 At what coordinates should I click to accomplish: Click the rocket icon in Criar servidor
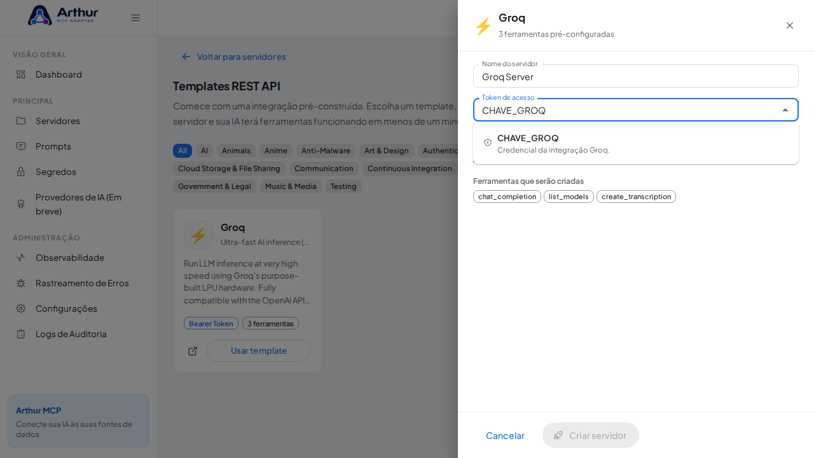coord(558,435)
